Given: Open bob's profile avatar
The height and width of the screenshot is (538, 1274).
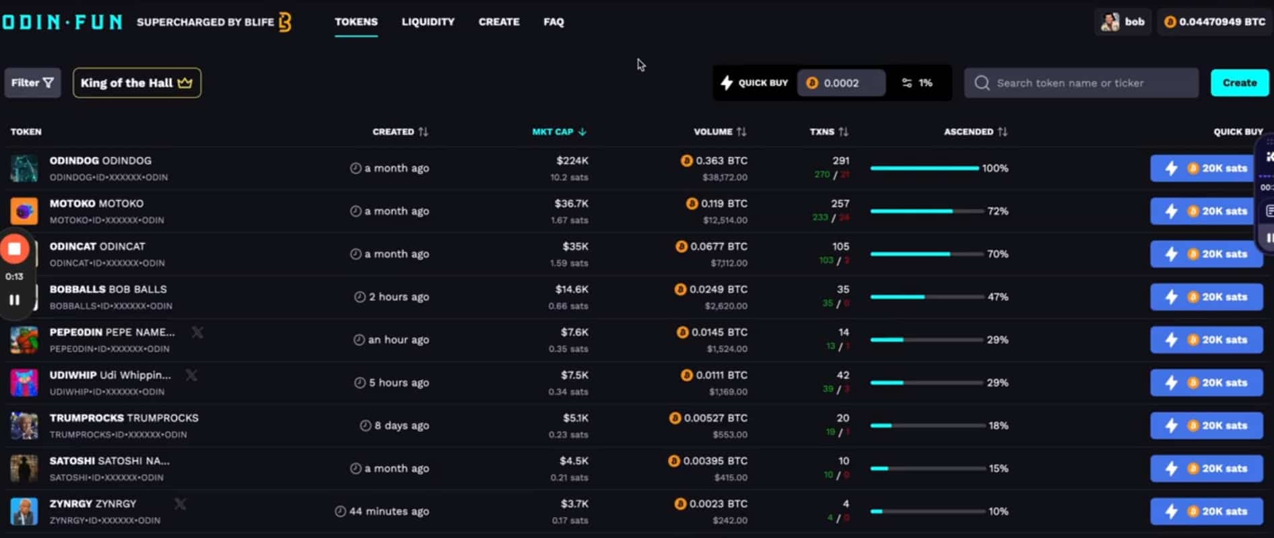Looking at the screenshot, I should click(1110, 22).
